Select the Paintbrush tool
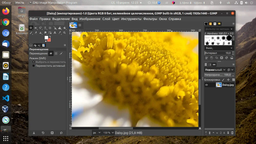Image resolution: width=256 pixels, height=144 pixels. click(x=31, y=32)
